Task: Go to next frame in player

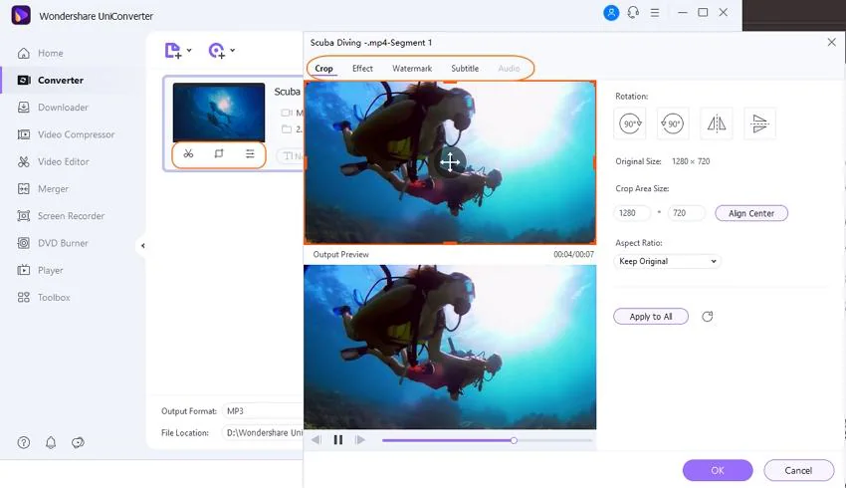Action: point(360,440)
